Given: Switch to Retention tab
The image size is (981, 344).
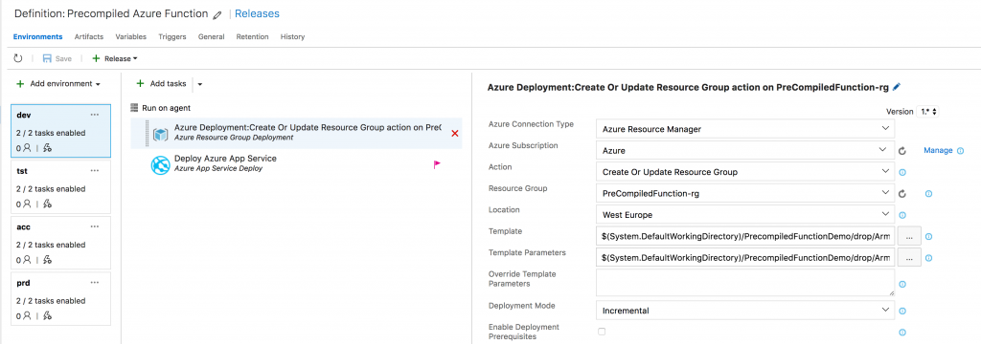Looking at the screenshot, I should (x=252, y=37).
